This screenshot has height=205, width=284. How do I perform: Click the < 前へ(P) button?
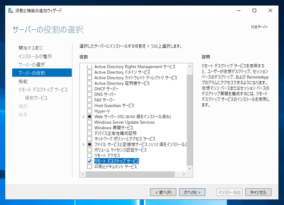(163, 192)
